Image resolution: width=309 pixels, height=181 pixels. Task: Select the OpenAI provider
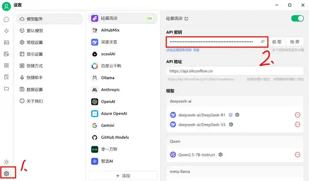coord(122,101)
